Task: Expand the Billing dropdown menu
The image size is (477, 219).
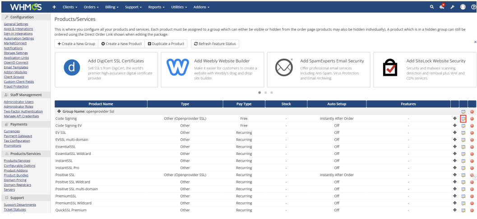Action: point(112,7)
